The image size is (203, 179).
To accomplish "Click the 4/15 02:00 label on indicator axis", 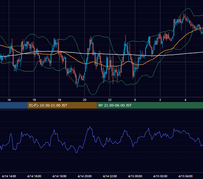I will 160,176.
